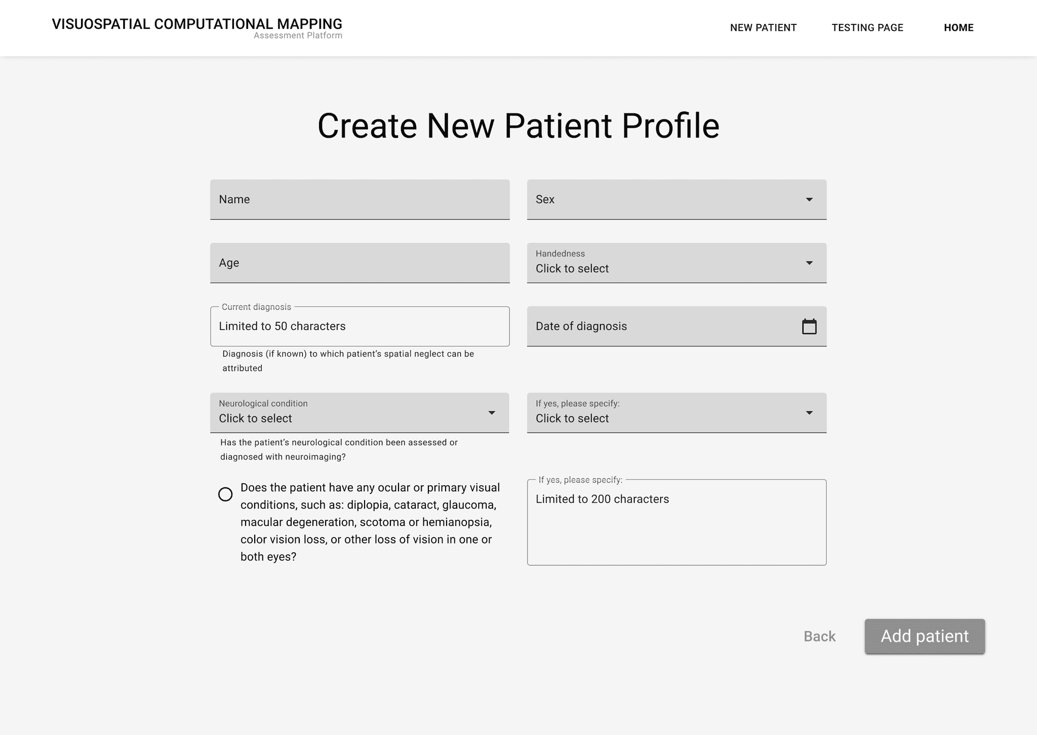1037x735 pixels.
Task: Open the Neurological condition dropdown
Action: 360,413
